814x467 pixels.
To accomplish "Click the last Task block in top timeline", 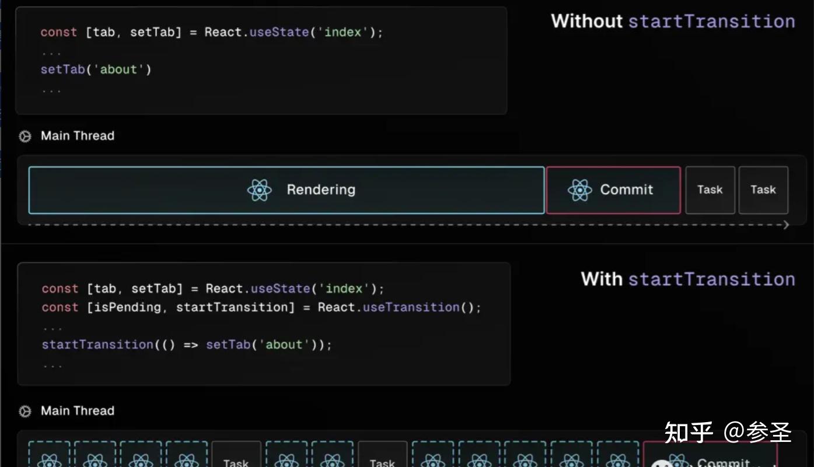I will point(763,189).
